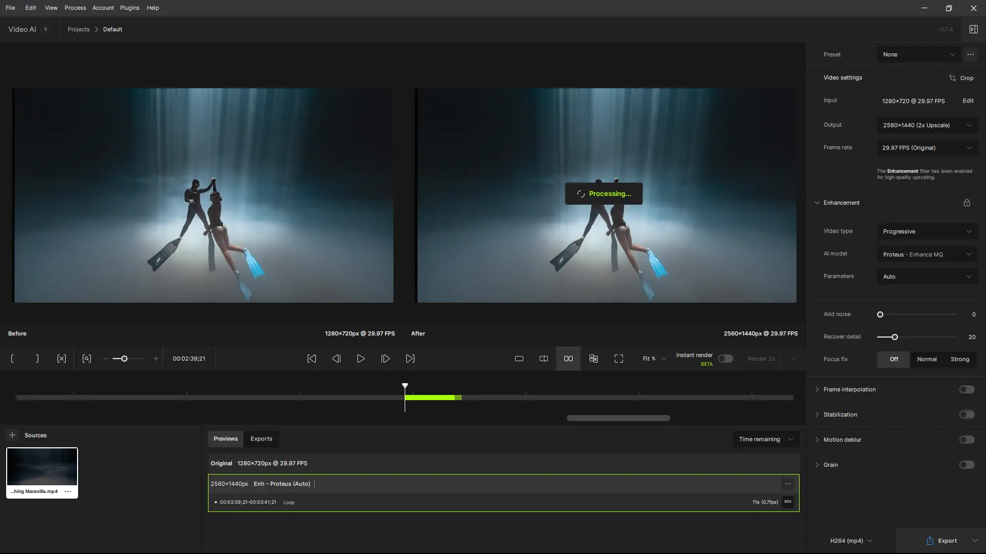Open the Process menu

[75, 8]
